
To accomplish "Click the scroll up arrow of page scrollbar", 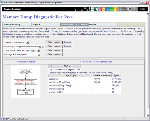I will click(148, 13).
